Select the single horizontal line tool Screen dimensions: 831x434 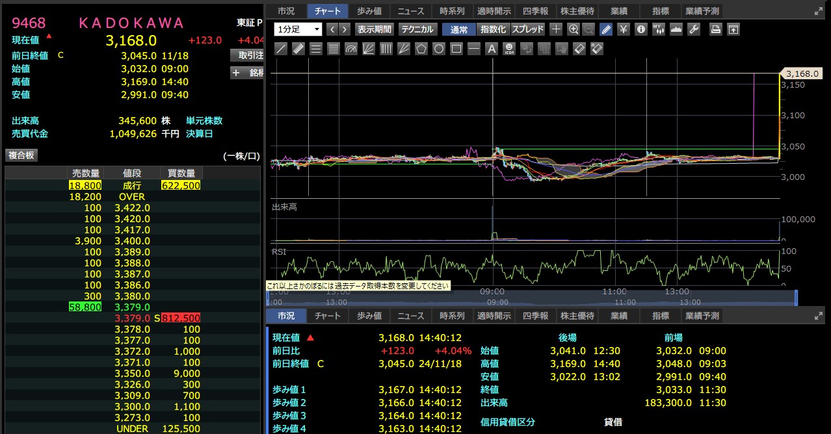coord(474,49)
